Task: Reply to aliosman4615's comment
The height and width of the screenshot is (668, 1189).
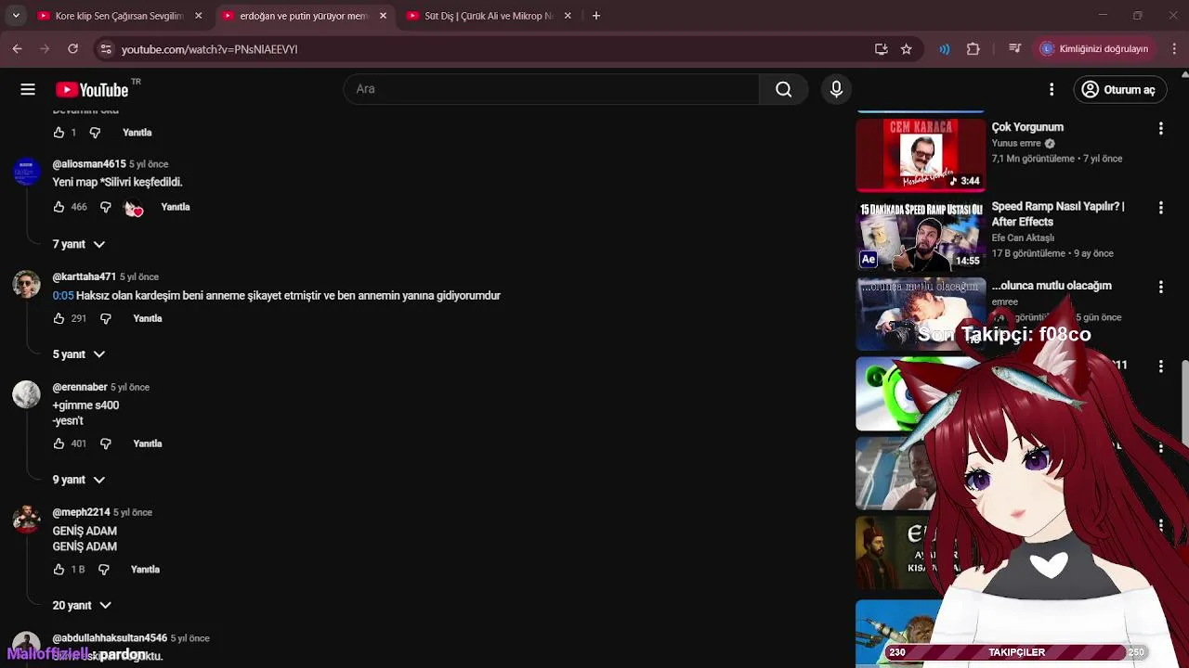Action: tap(175, 207)
